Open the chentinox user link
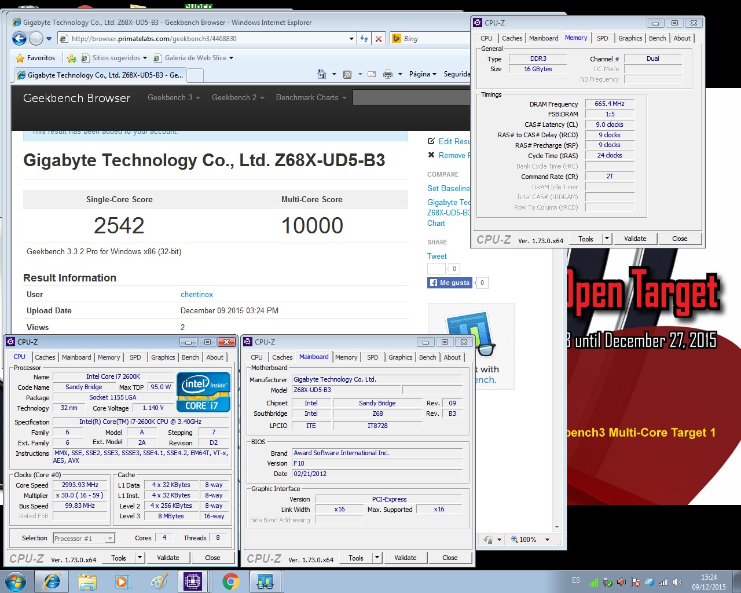 click(x=197, y=295)
